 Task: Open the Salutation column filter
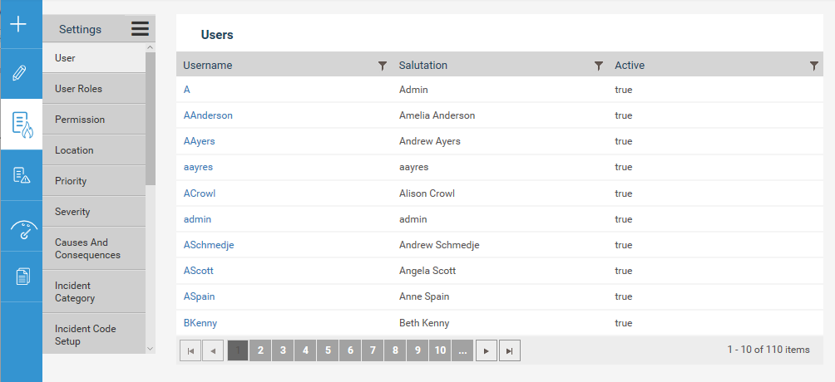coord(599,66)
